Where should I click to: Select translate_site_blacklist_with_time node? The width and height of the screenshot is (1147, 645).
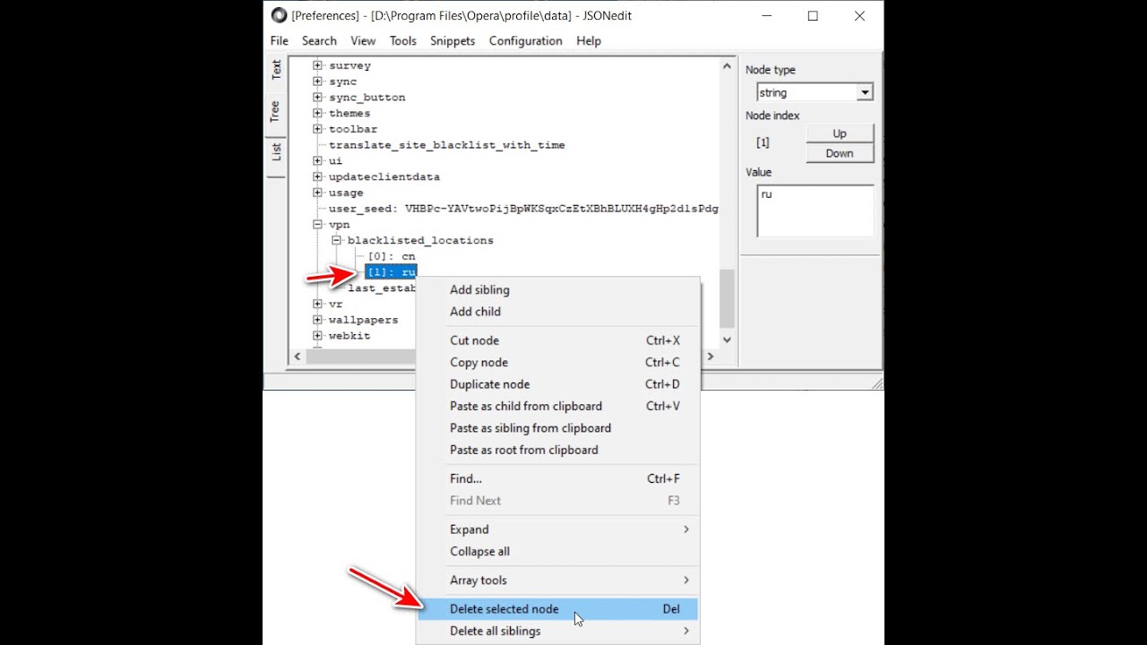446,145
